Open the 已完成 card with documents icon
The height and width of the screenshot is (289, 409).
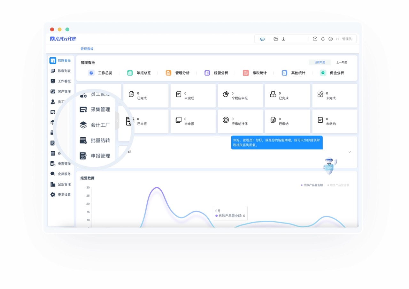(x=146, y=96)
